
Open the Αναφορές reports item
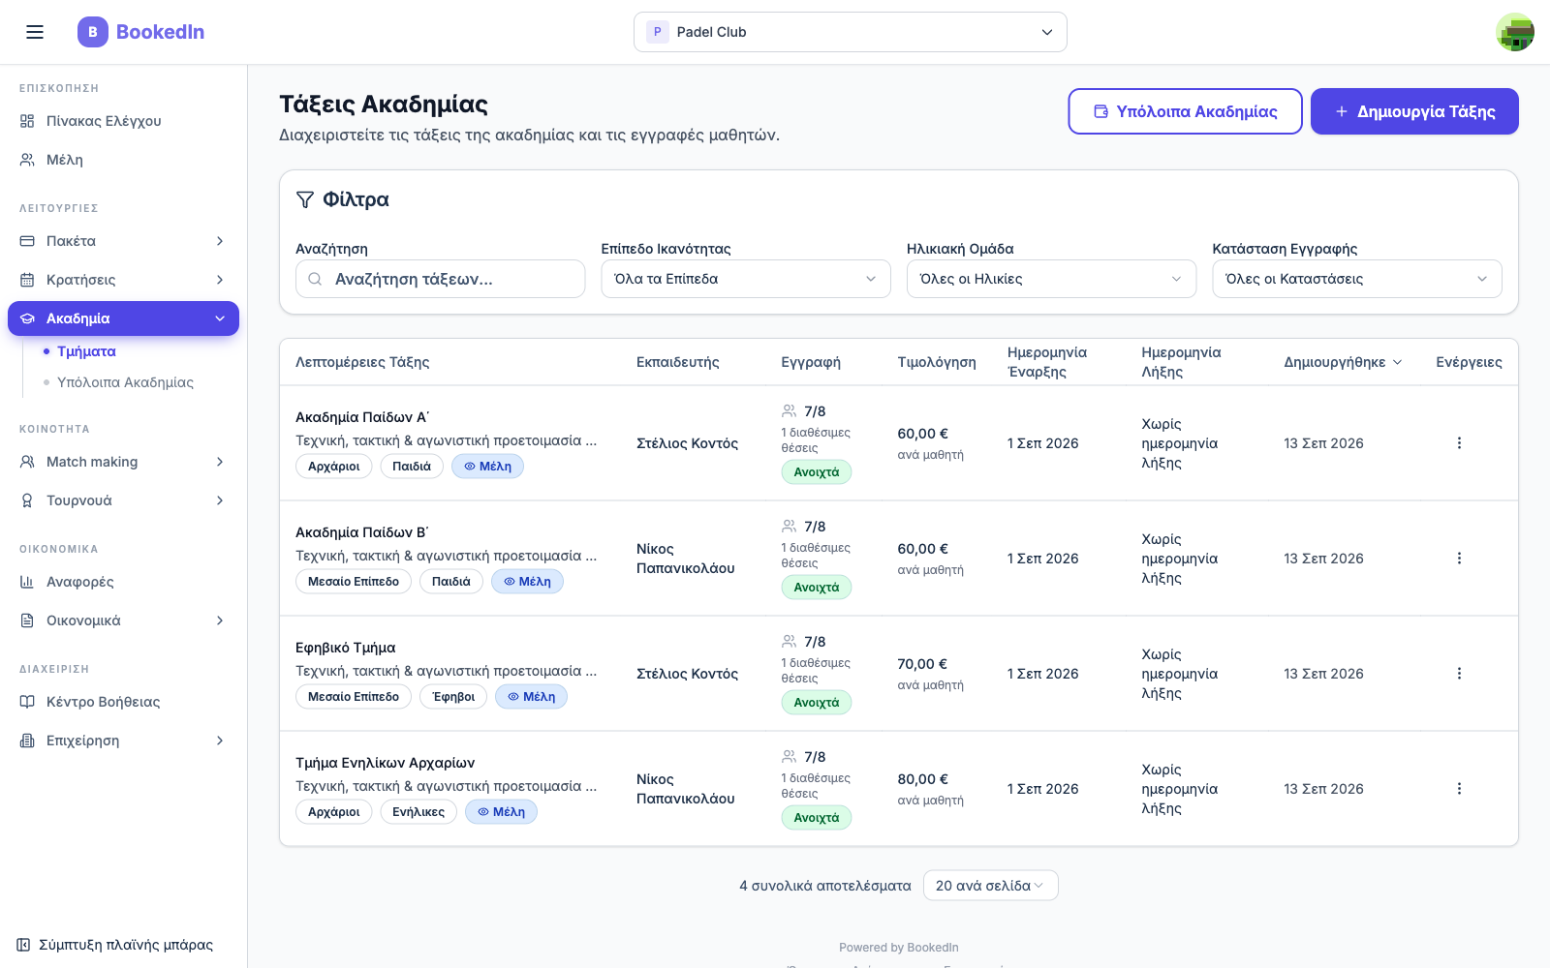pyautogui.click(x=123, y=582)
